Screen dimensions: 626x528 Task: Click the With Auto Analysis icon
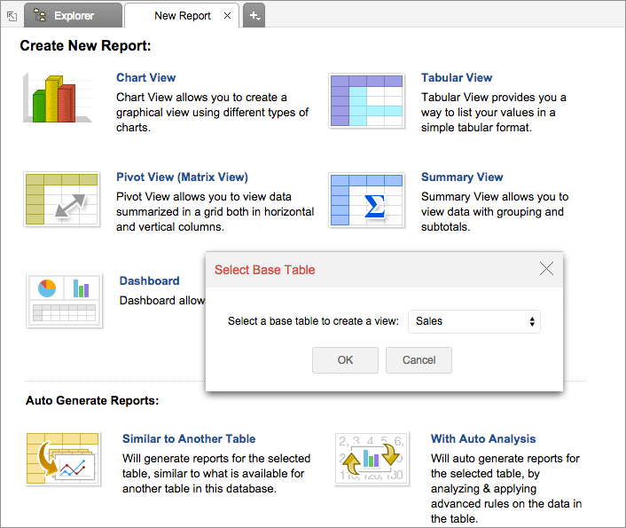coord(370,458)
